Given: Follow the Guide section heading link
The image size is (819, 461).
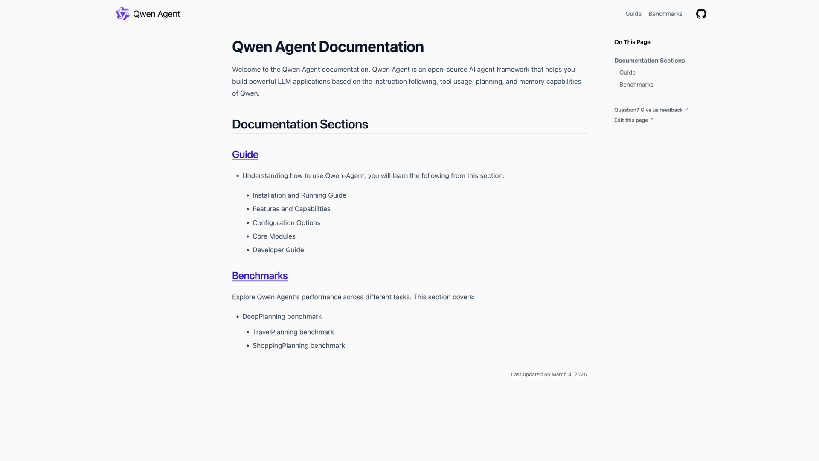Looking at the screenshot, I should tap(245, 155).
